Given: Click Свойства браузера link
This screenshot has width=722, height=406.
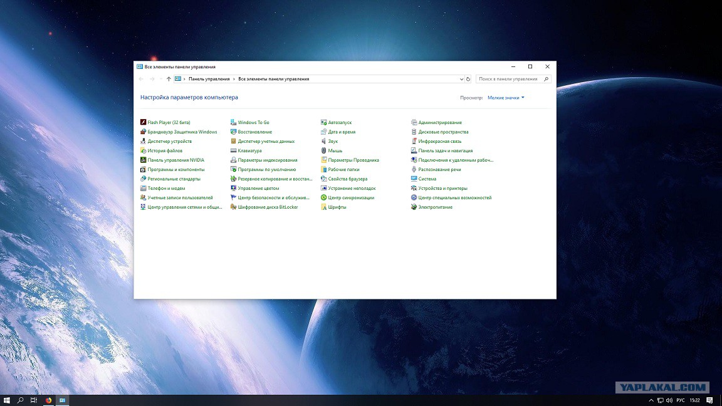Looking at the screenshot, I should [x=348, y=179].
